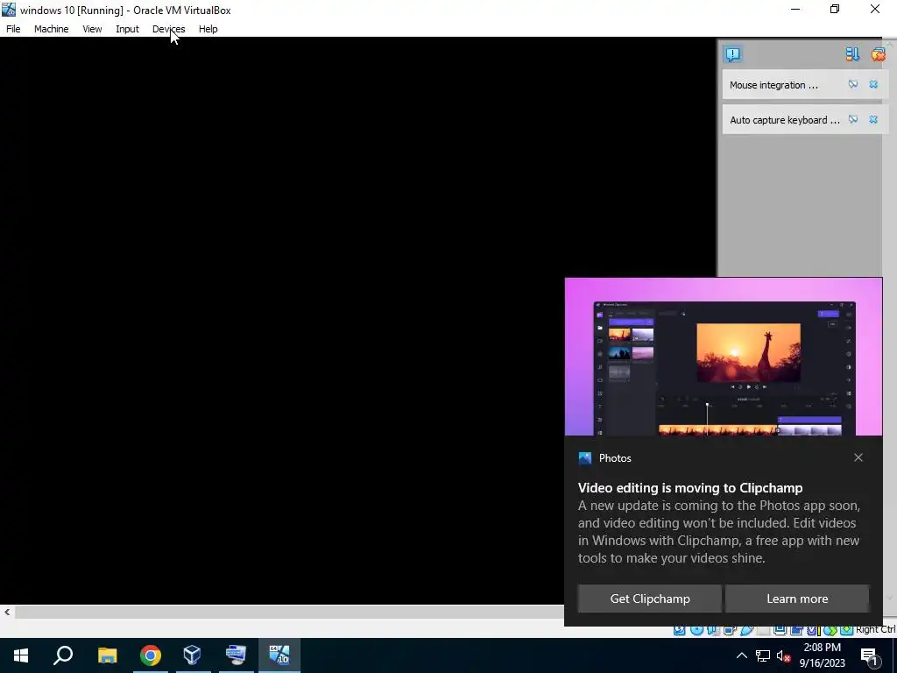Click the notification center speech bubble icon
The width and height of the screenshot is (897, 673).
pos(733,54)
